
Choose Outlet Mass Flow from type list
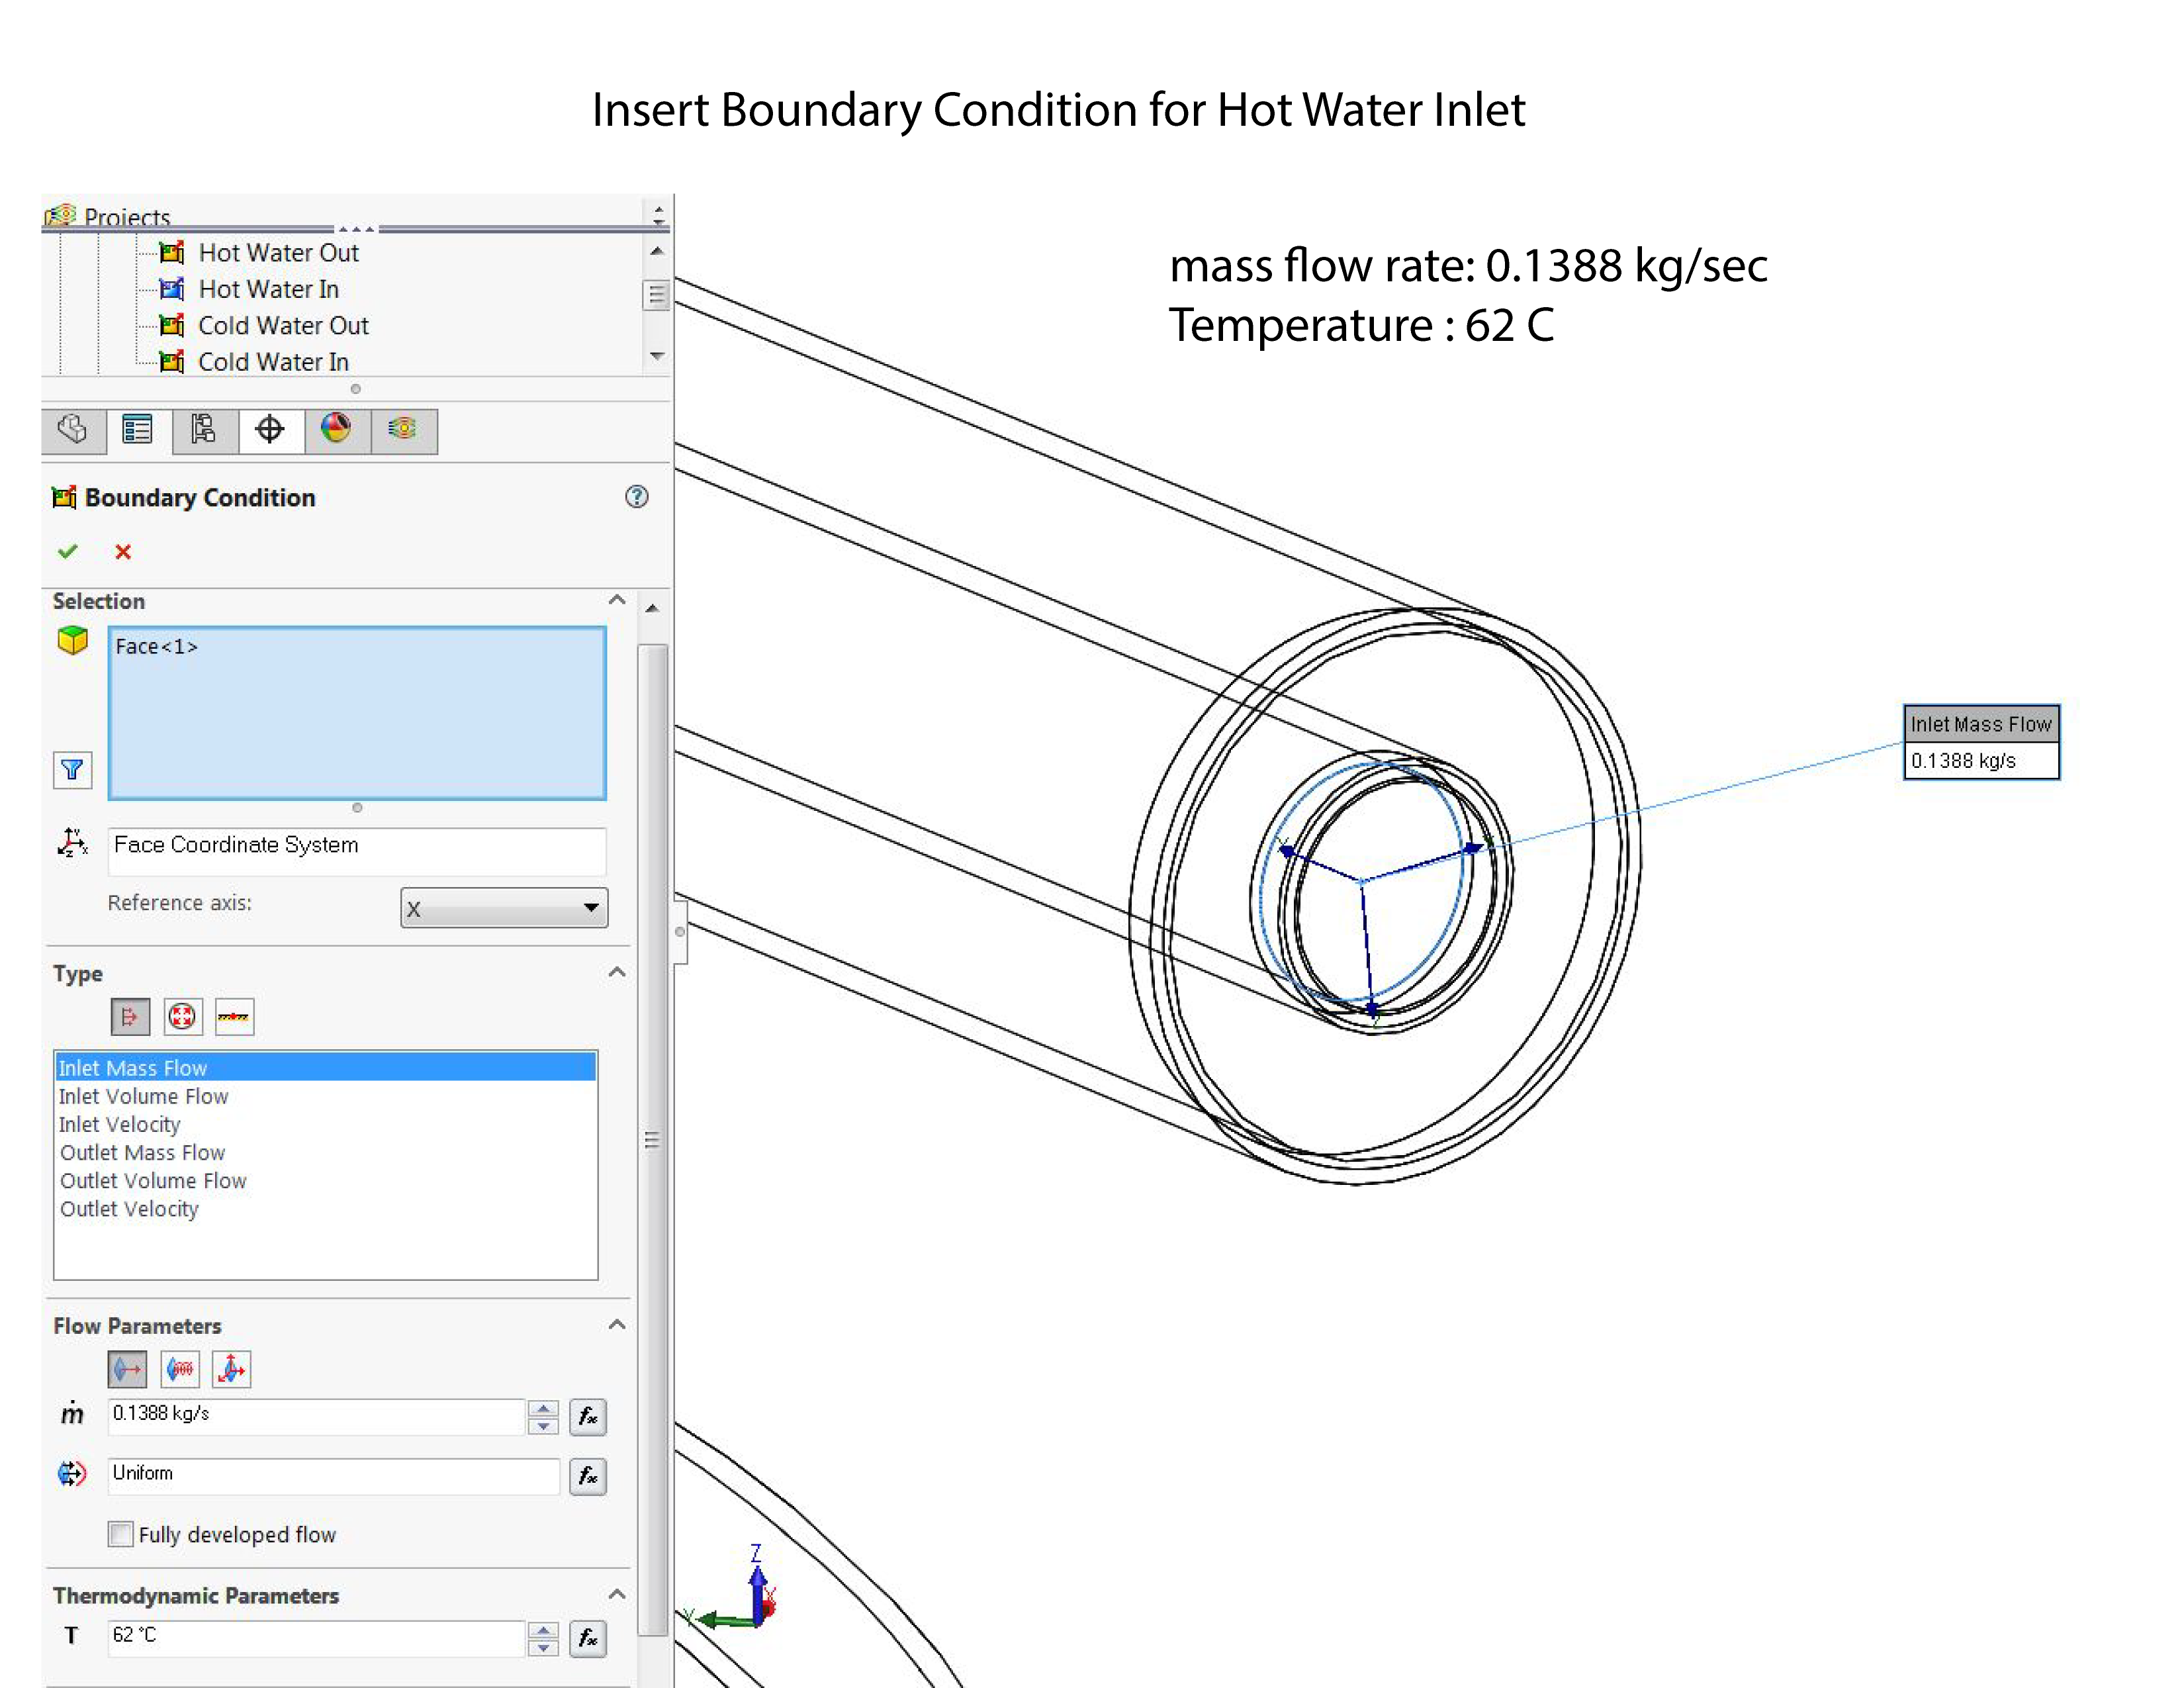142,1153
